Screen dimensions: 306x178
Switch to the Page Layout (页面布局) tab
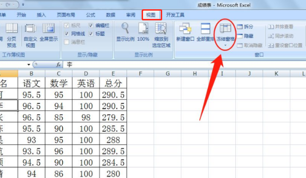(66, 15)
